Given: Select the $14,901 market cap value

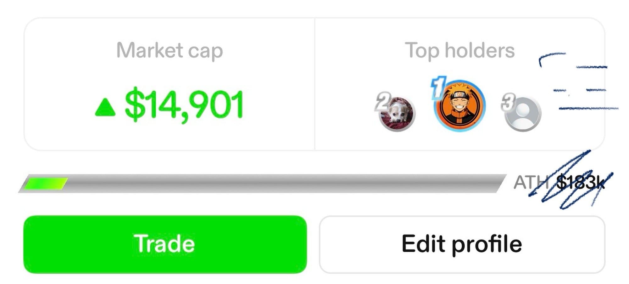Looking at the screenshot, I should (x=184, y=105).
